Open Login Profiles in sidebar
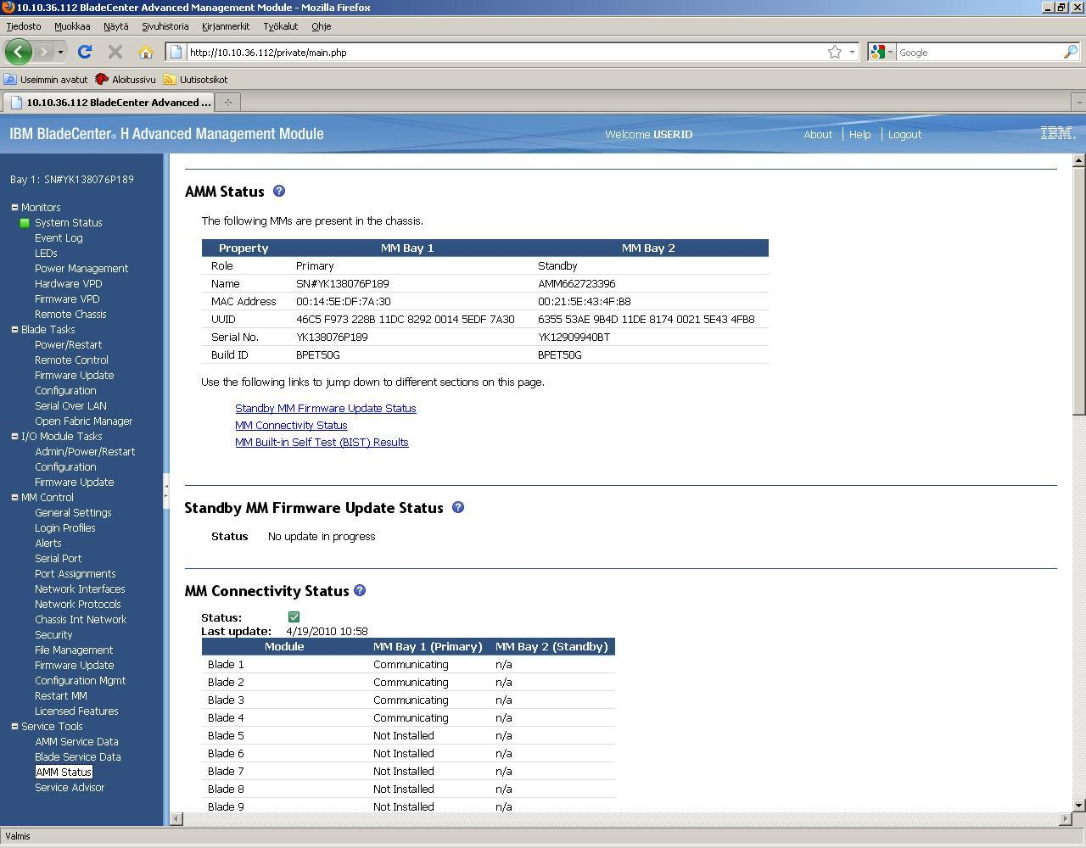Viewport: 1086px width, 848px height. [x=64, y=528]
